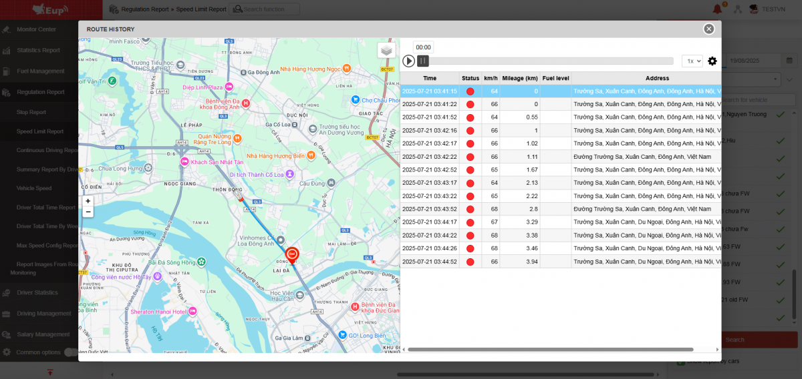Pause the route playback
The height and width of the screenshot is (379, 802).
pyautogui.click(x=423, y=61)
